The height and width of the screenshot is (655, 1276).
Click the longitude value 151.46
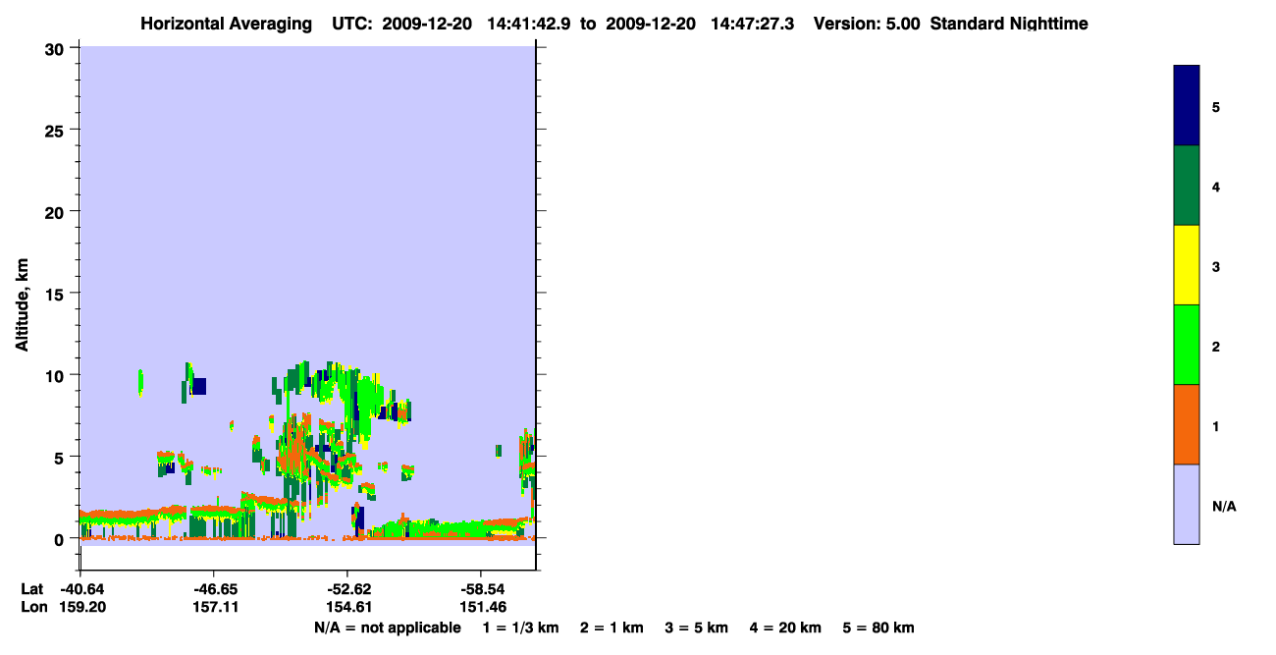click(481, 607)
